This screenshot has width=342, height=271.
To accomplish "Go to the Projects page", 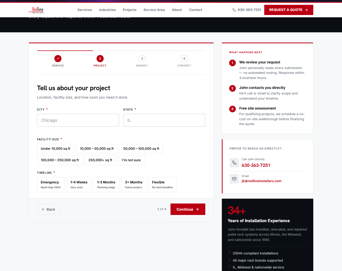I will coord(130,10).
